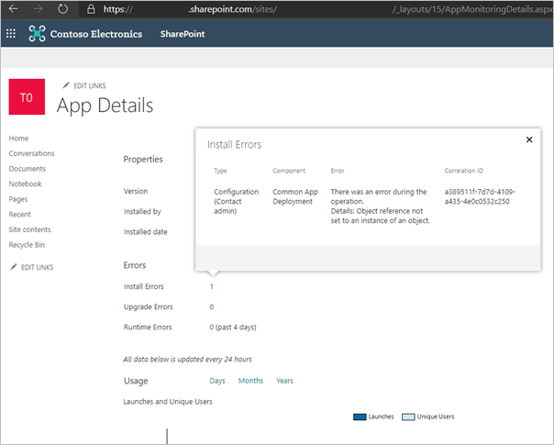Open Conversations in left navigation
Screen dimensions: 554x445
[31, 153]
